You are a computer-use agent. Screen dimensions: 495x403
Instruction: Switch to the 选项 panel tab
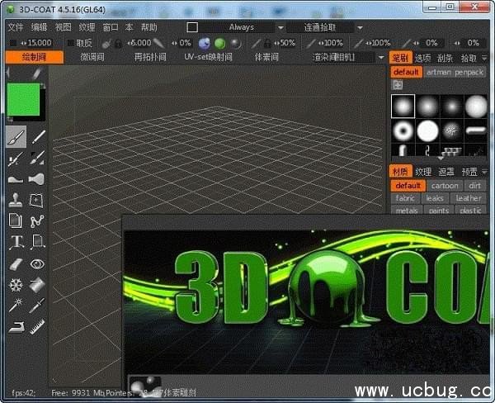point(422,58)
